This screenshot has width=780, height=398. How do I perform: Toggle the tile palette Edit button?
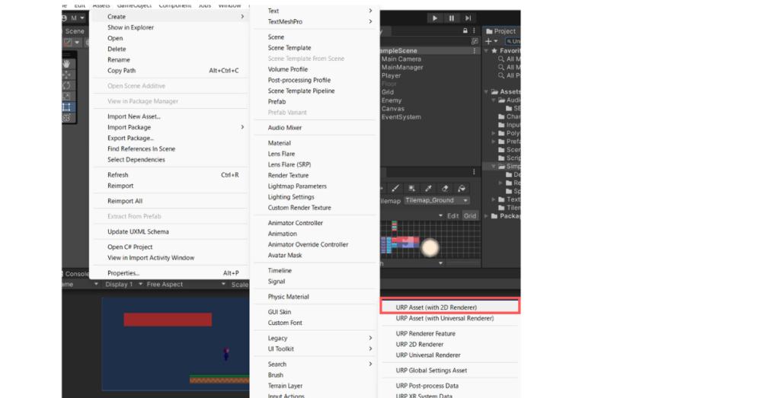(452, 215)
